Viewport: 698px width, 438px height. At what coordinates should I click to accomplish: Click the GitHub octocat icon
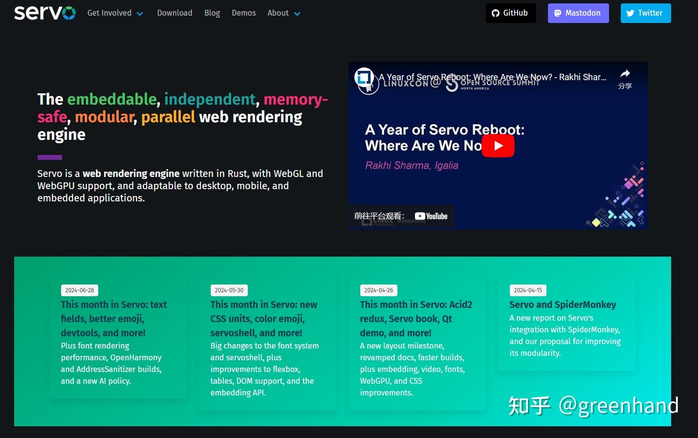point(495,13)
